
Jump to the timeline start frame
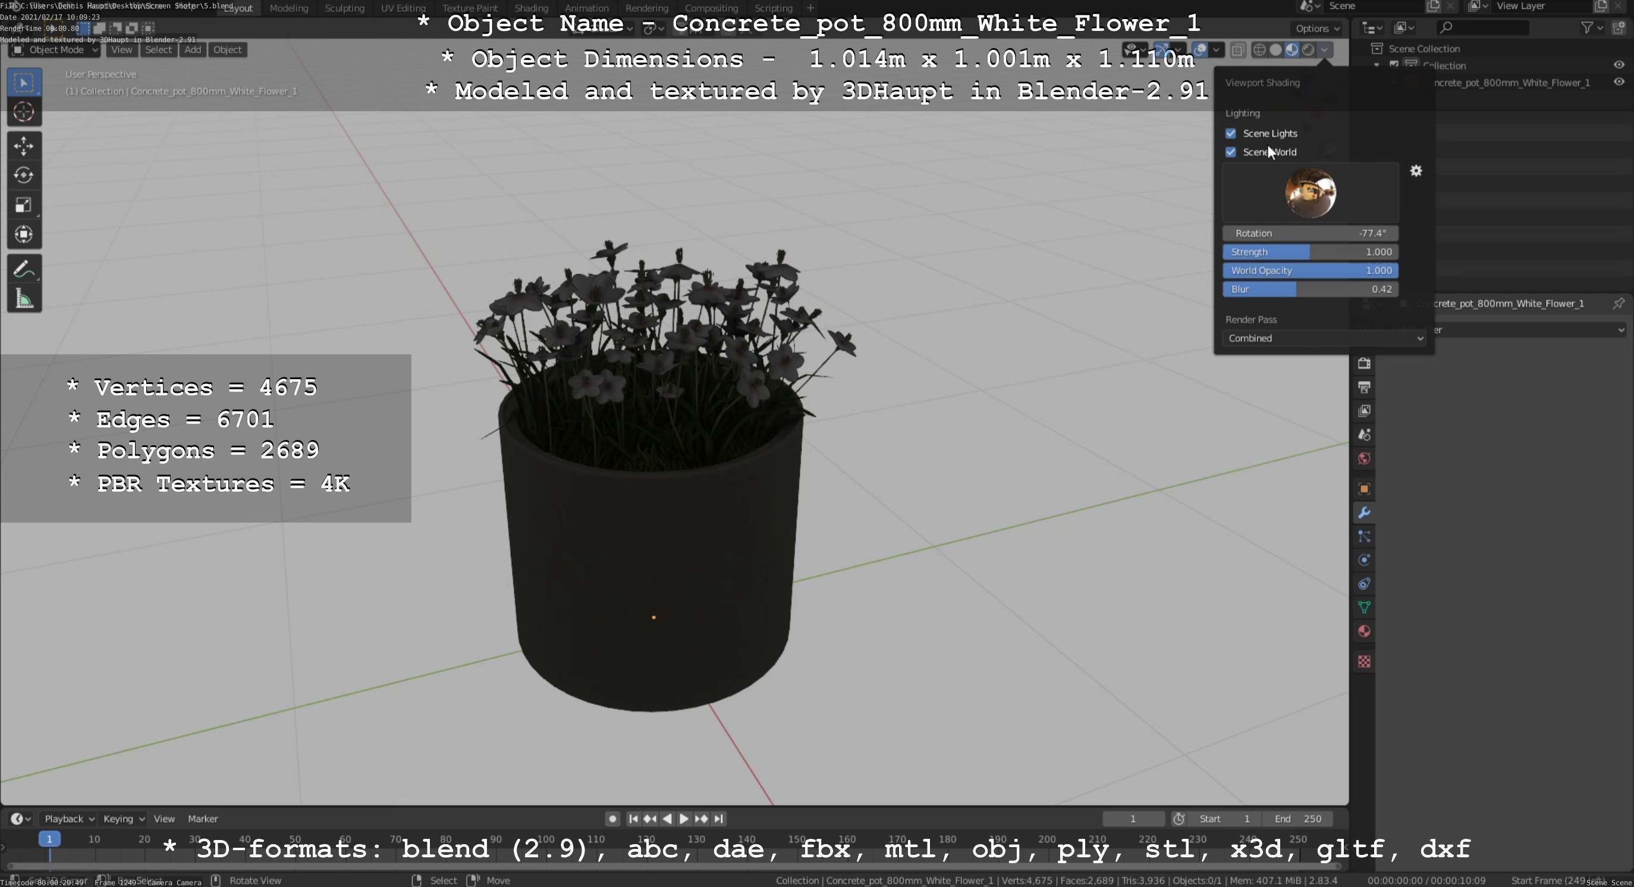pos(633,819)
